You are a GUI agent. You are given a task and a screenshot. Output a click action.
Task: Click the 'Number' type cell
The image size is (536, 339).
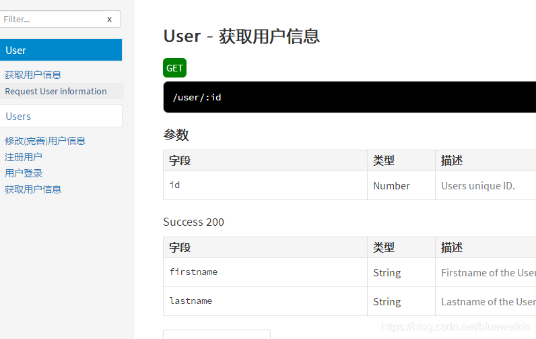401,185
